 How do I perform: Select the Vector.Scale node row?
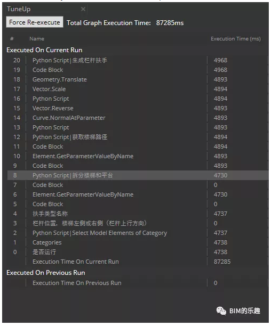tap(138, 89)
